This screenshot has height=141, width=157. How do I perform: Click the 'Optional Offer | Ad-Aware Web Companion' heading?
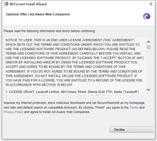38,14
